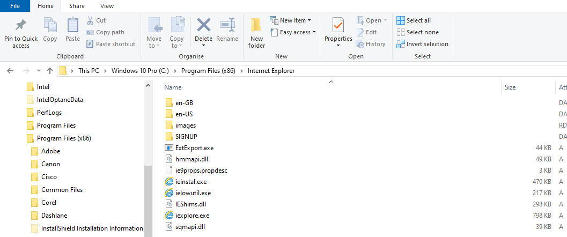This screenshot has height=237, width=567.
Task: Select the hmmapi.dll file
Action: 186,159
